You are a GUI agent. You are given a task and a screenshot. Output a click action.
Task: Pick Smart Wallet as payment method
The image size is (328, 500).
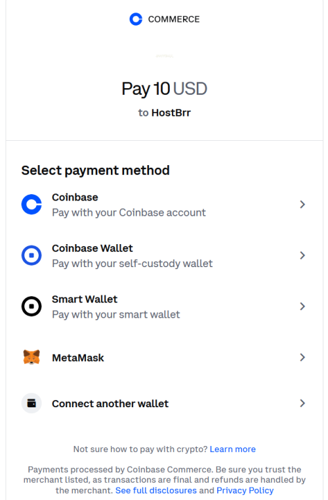coord(85,299)
